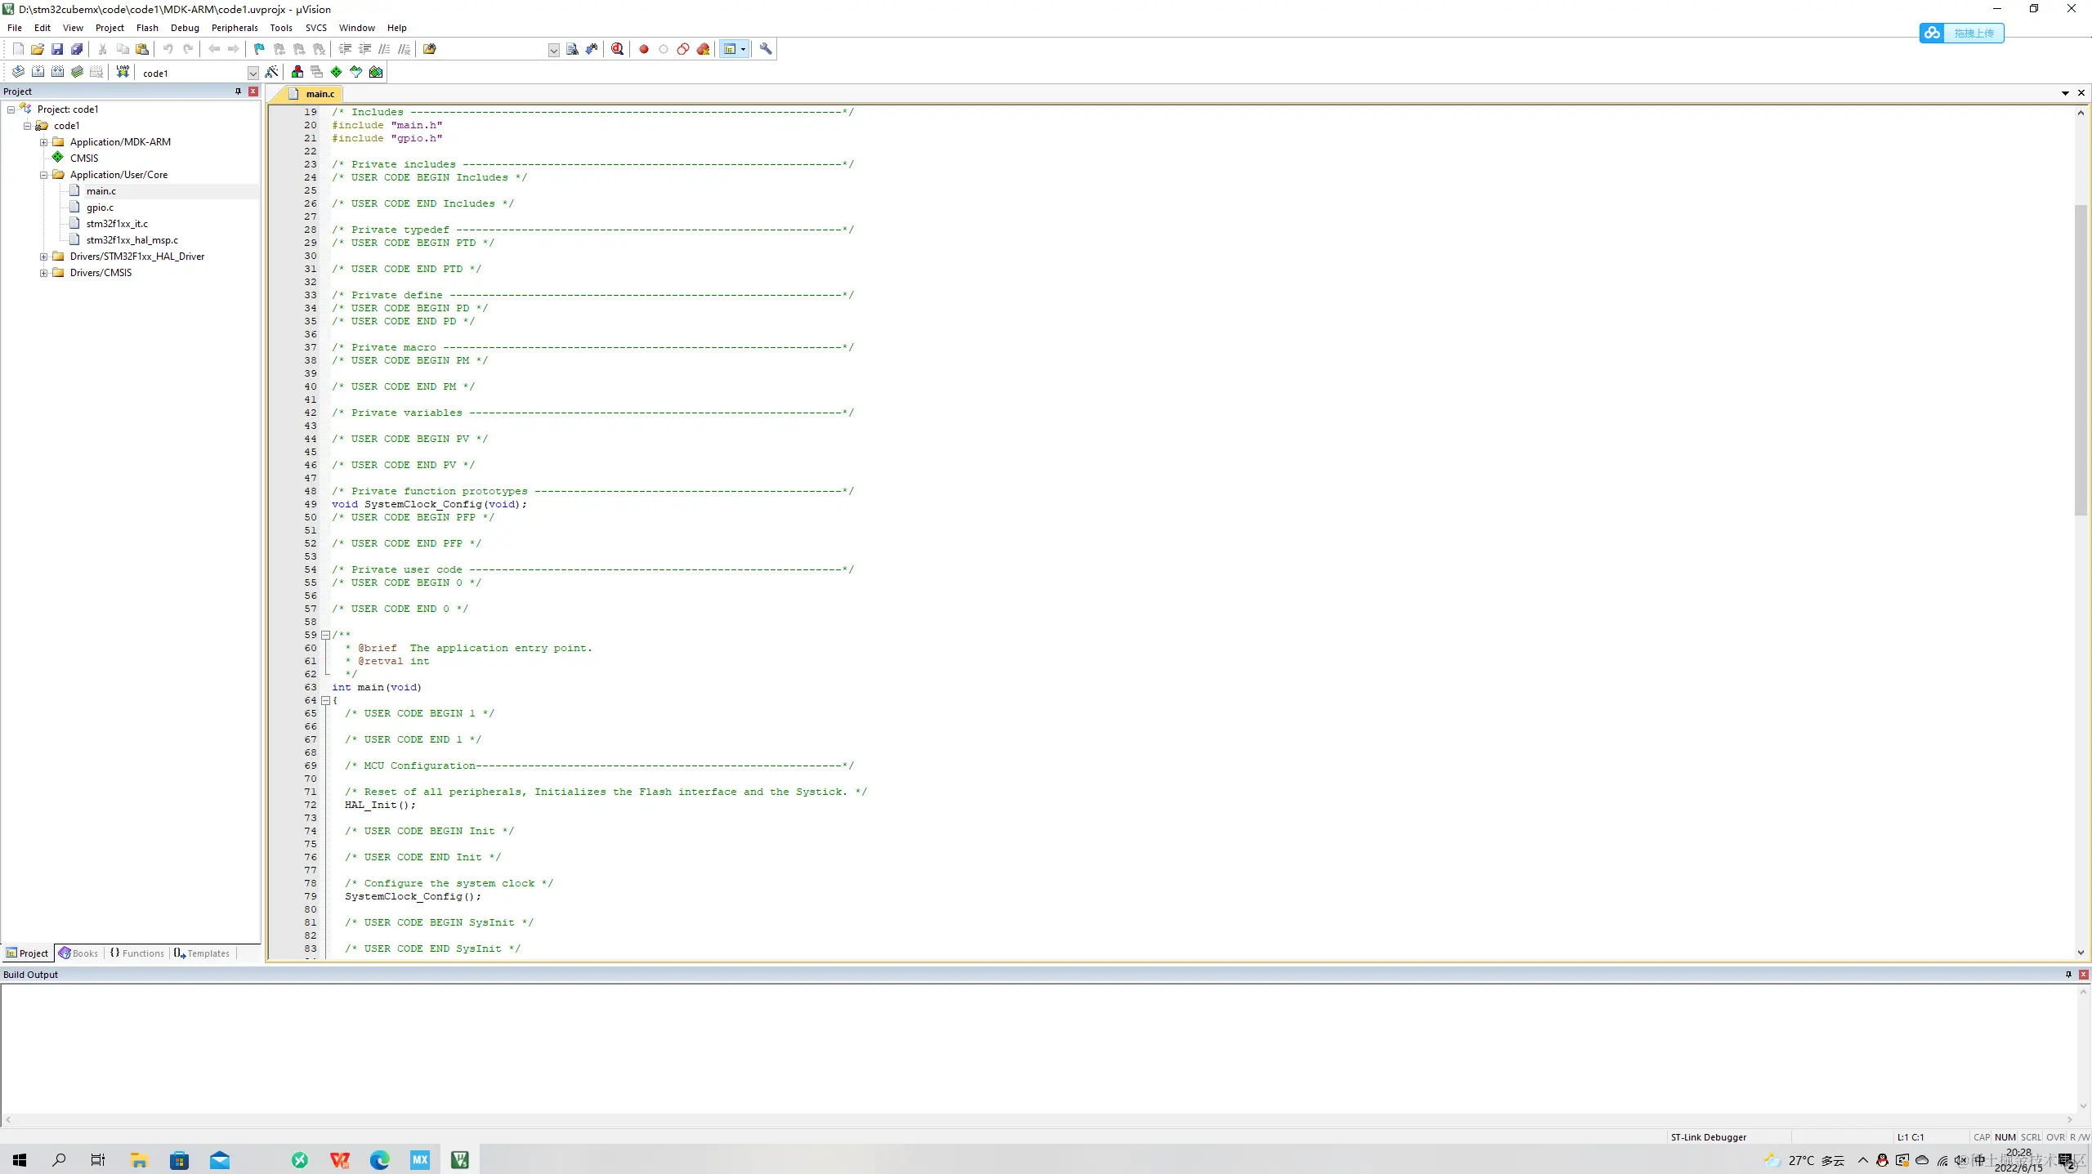Open the Configuration wrench icon

pyautogui.click(x=766, y=49)
